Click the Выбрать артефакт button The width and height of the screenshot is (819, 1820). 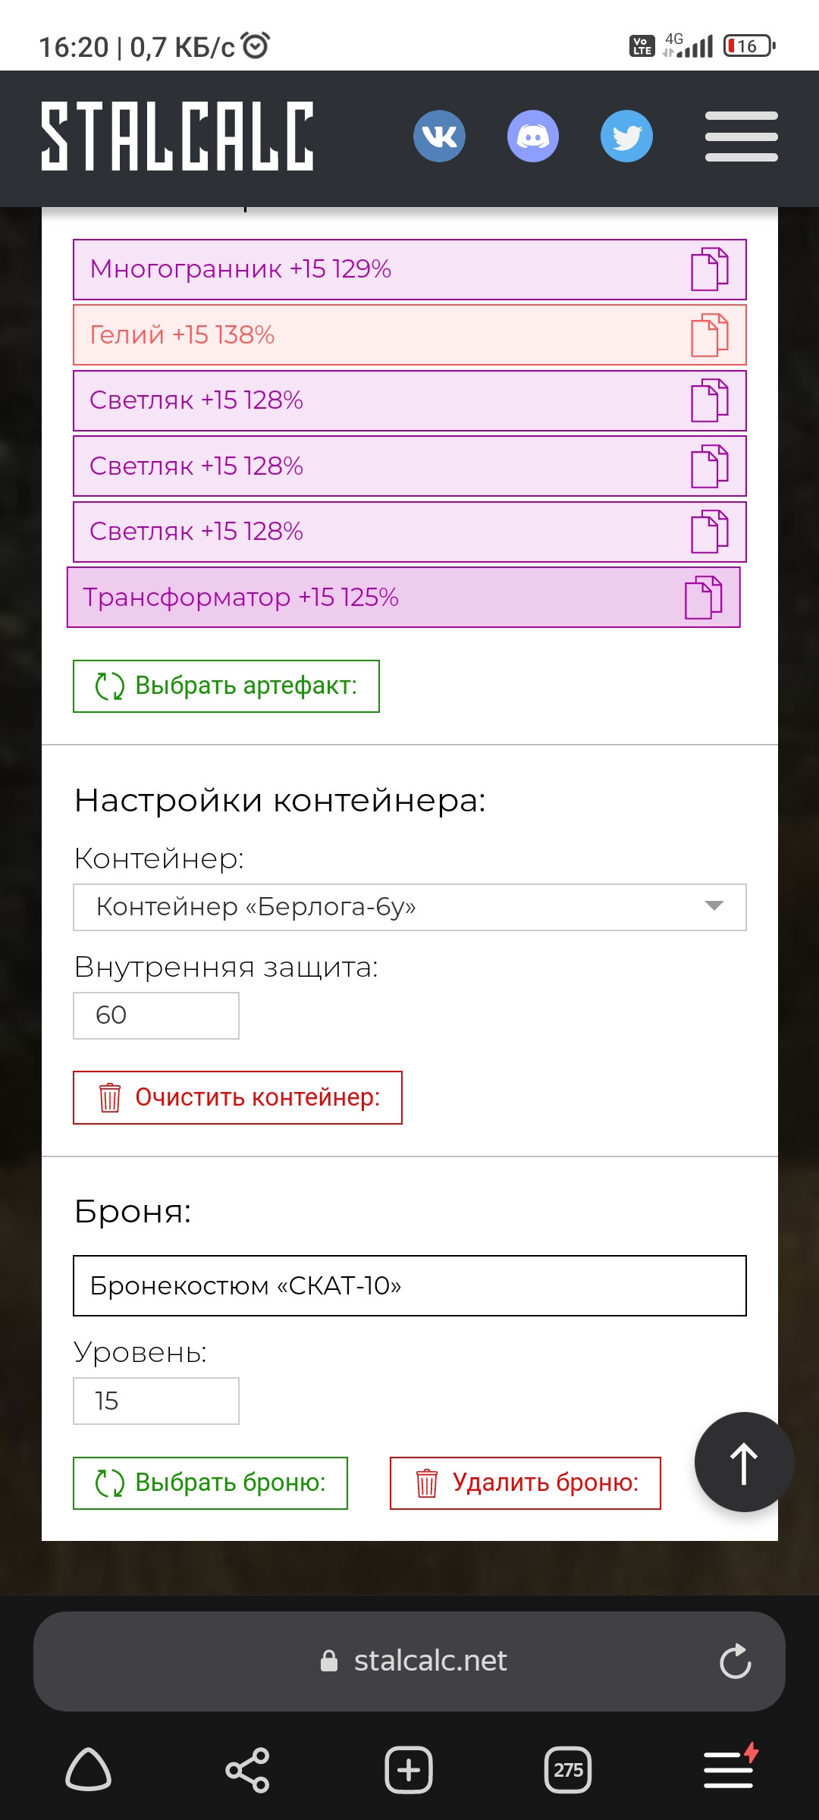pyautogui.click(x=226, y=686)
